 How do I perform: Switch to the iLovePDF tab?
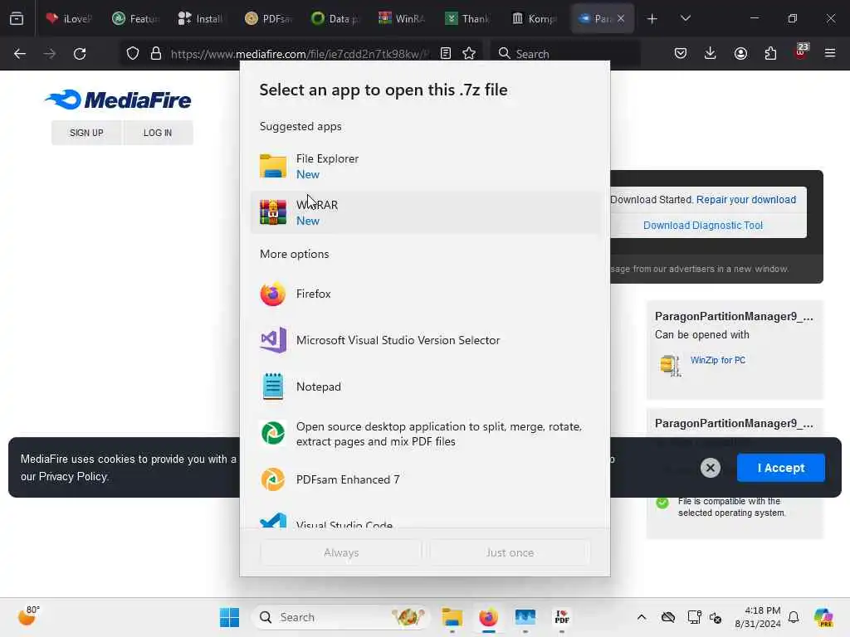(x=68, y=18)
